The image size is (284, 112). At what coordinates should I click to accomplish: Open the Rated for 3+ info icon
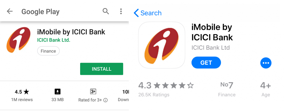click(x=106, y=100)
